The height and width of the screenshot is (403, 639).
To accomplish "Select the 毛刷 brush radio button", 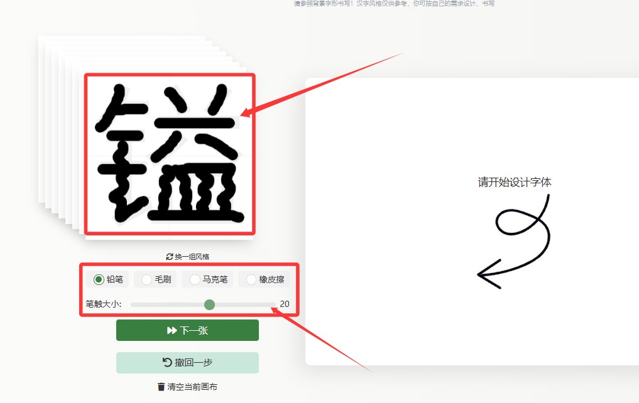I will (x=146, y=279).
